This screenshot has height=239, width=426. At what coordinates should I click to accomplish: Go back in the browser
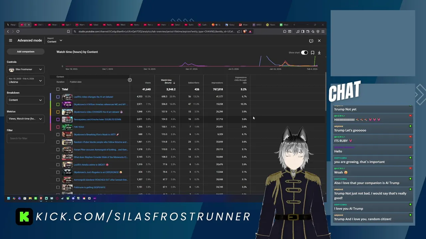8,32
